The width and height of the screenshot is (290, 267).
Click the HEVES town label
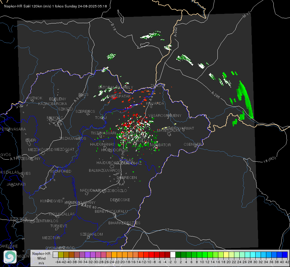[25, 174]
